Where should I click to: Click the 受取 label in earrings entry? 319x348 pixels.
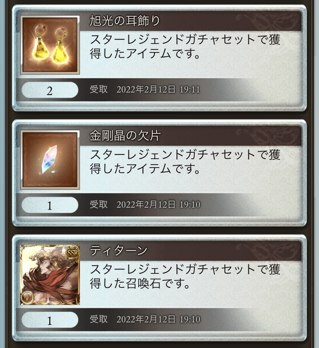(99, 90)
